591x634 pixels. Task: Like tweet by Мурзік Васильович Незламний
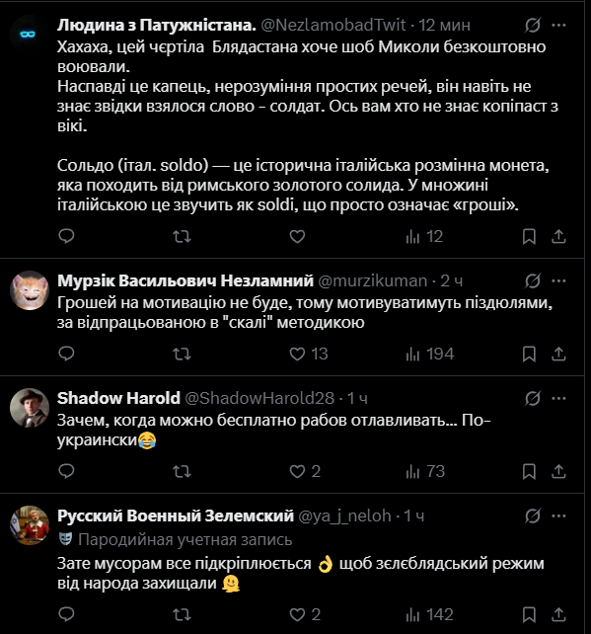point(309,355)
